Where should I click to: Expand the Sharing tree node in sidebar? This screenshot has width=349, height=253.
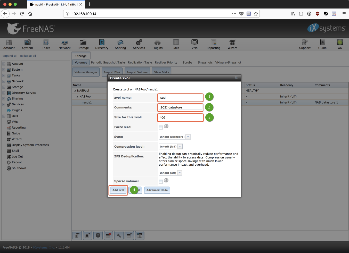pos(4,99)
